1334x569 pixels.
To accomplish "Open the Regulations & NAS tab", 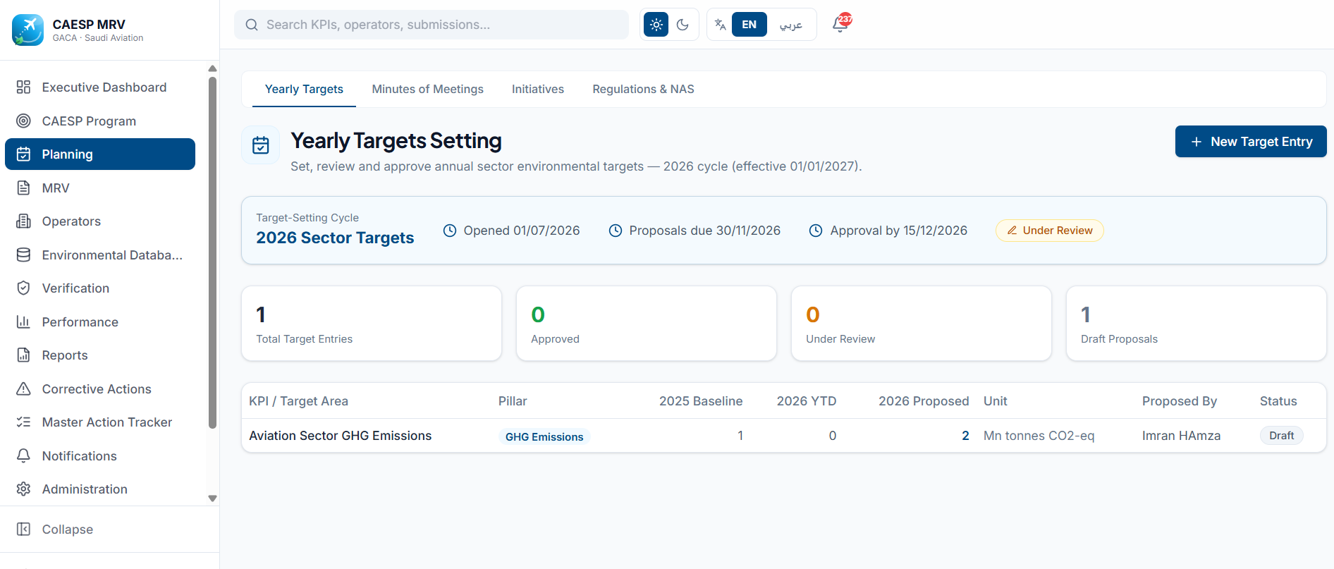I will pos(643,90).
